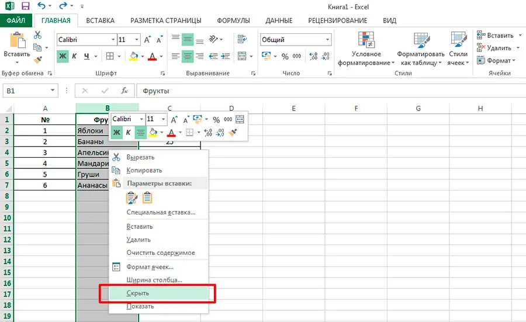Click the Merge and Center icon
Image resolution: width=526 pixels, height=322 pixels.
click(x=242, y=56)
